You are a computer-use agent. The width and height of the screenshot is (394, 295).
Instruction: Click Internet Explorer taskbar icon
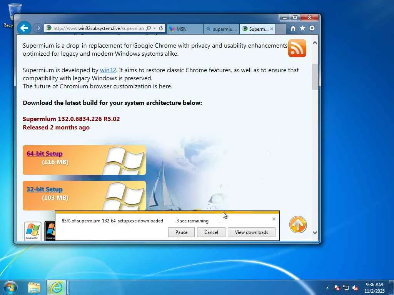57,288
